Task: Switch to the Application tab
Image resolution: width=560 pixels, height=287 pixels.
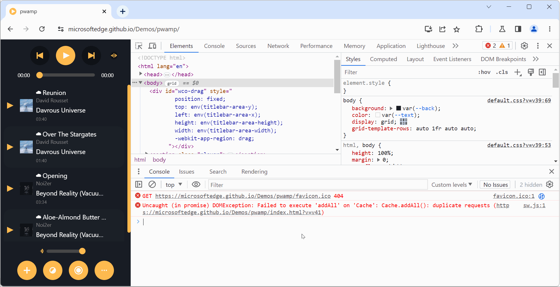Action: pos(391,46)
